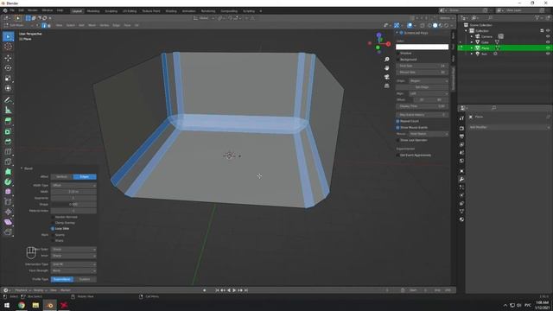Select the Select Box tool
Image resolution: width=553 pixels, height=311 pixels.
(x=8, y=36)
